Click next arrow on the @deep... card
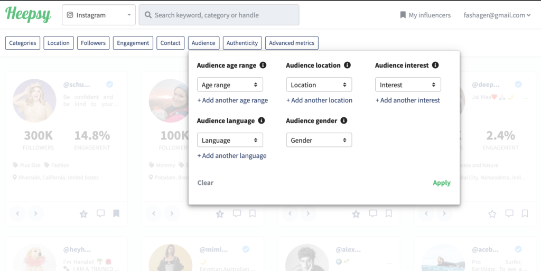This screenshot has width=541, height=271. point(444,214)
